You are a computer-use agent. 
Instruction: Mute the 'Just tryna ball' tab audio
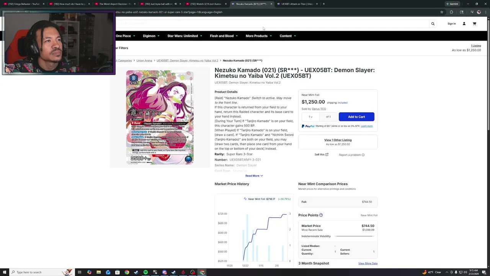tap(176, 4)
